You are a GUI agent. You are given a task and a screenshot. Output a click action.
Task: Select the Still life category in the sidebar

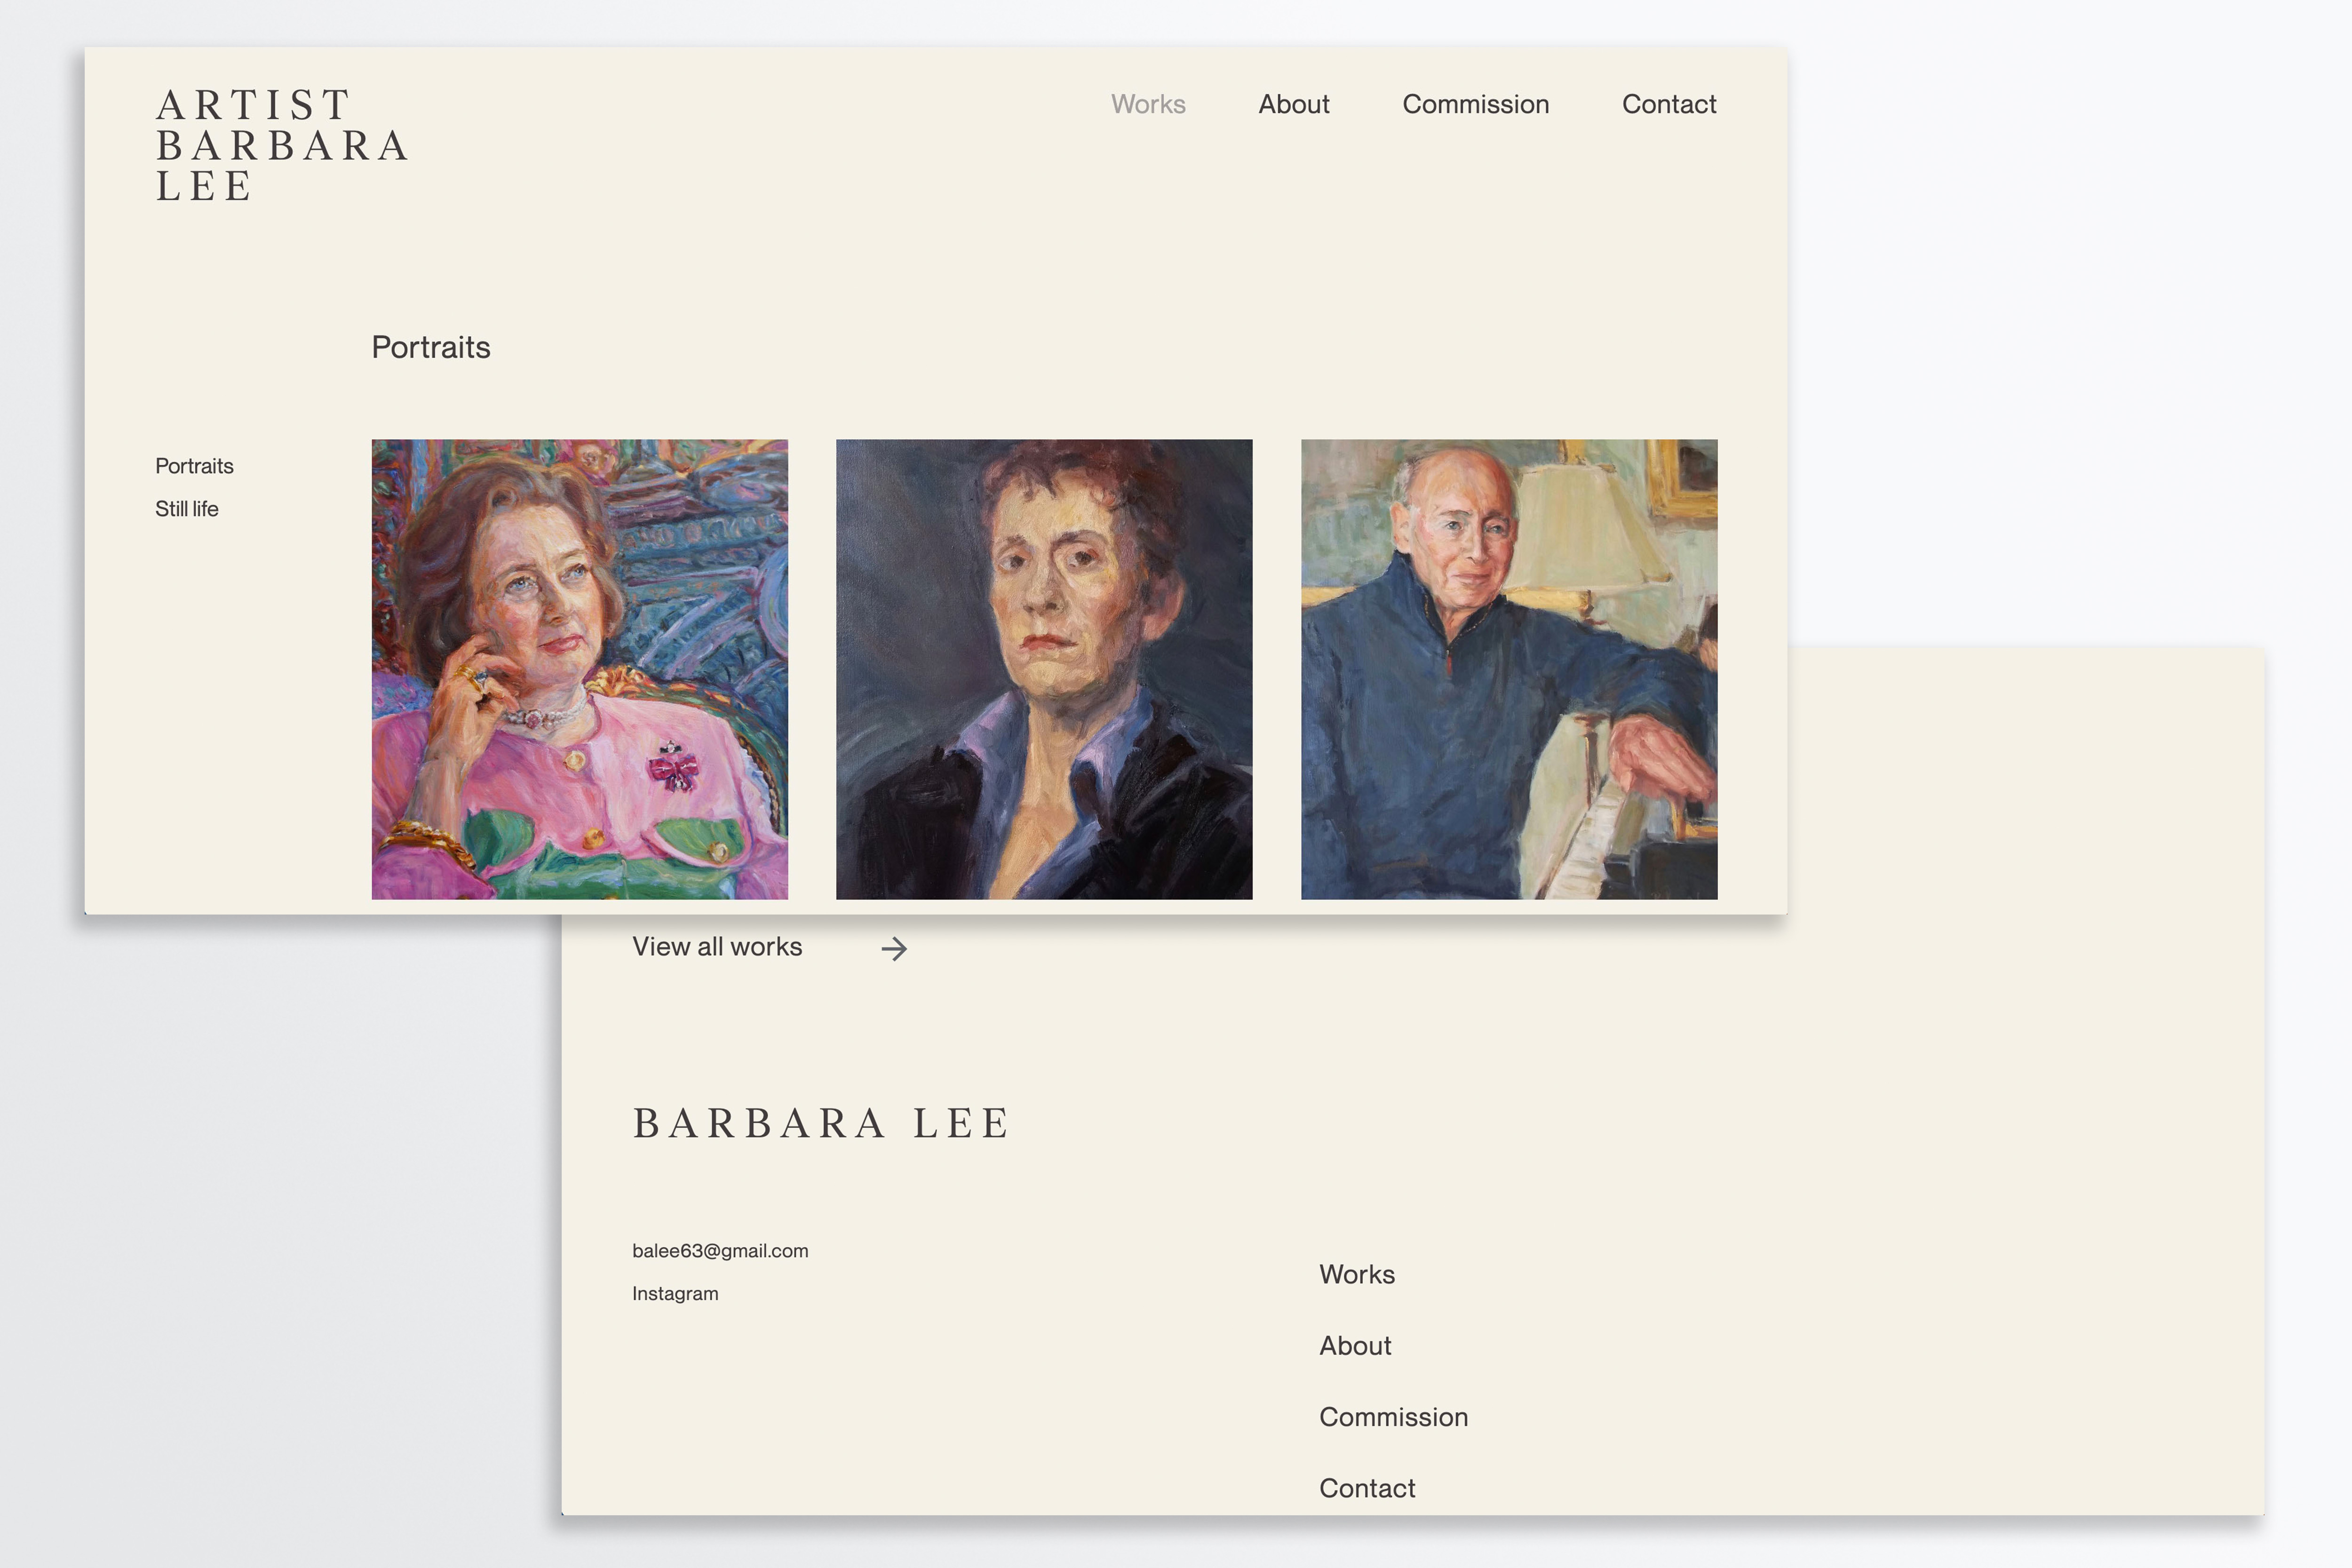coord(186,509)
